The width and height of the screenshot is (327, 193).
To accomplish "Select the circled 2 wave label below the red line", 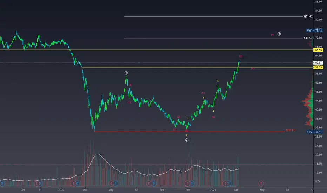I will tap(187, 140).
